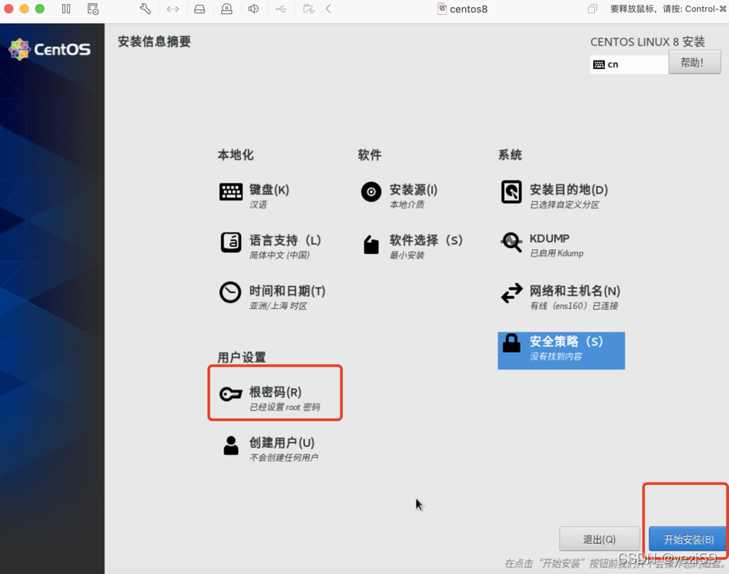Select 安装目的地(D) label text
The width and height of the screenshot is (729, 574).
[x=568, y=190]
